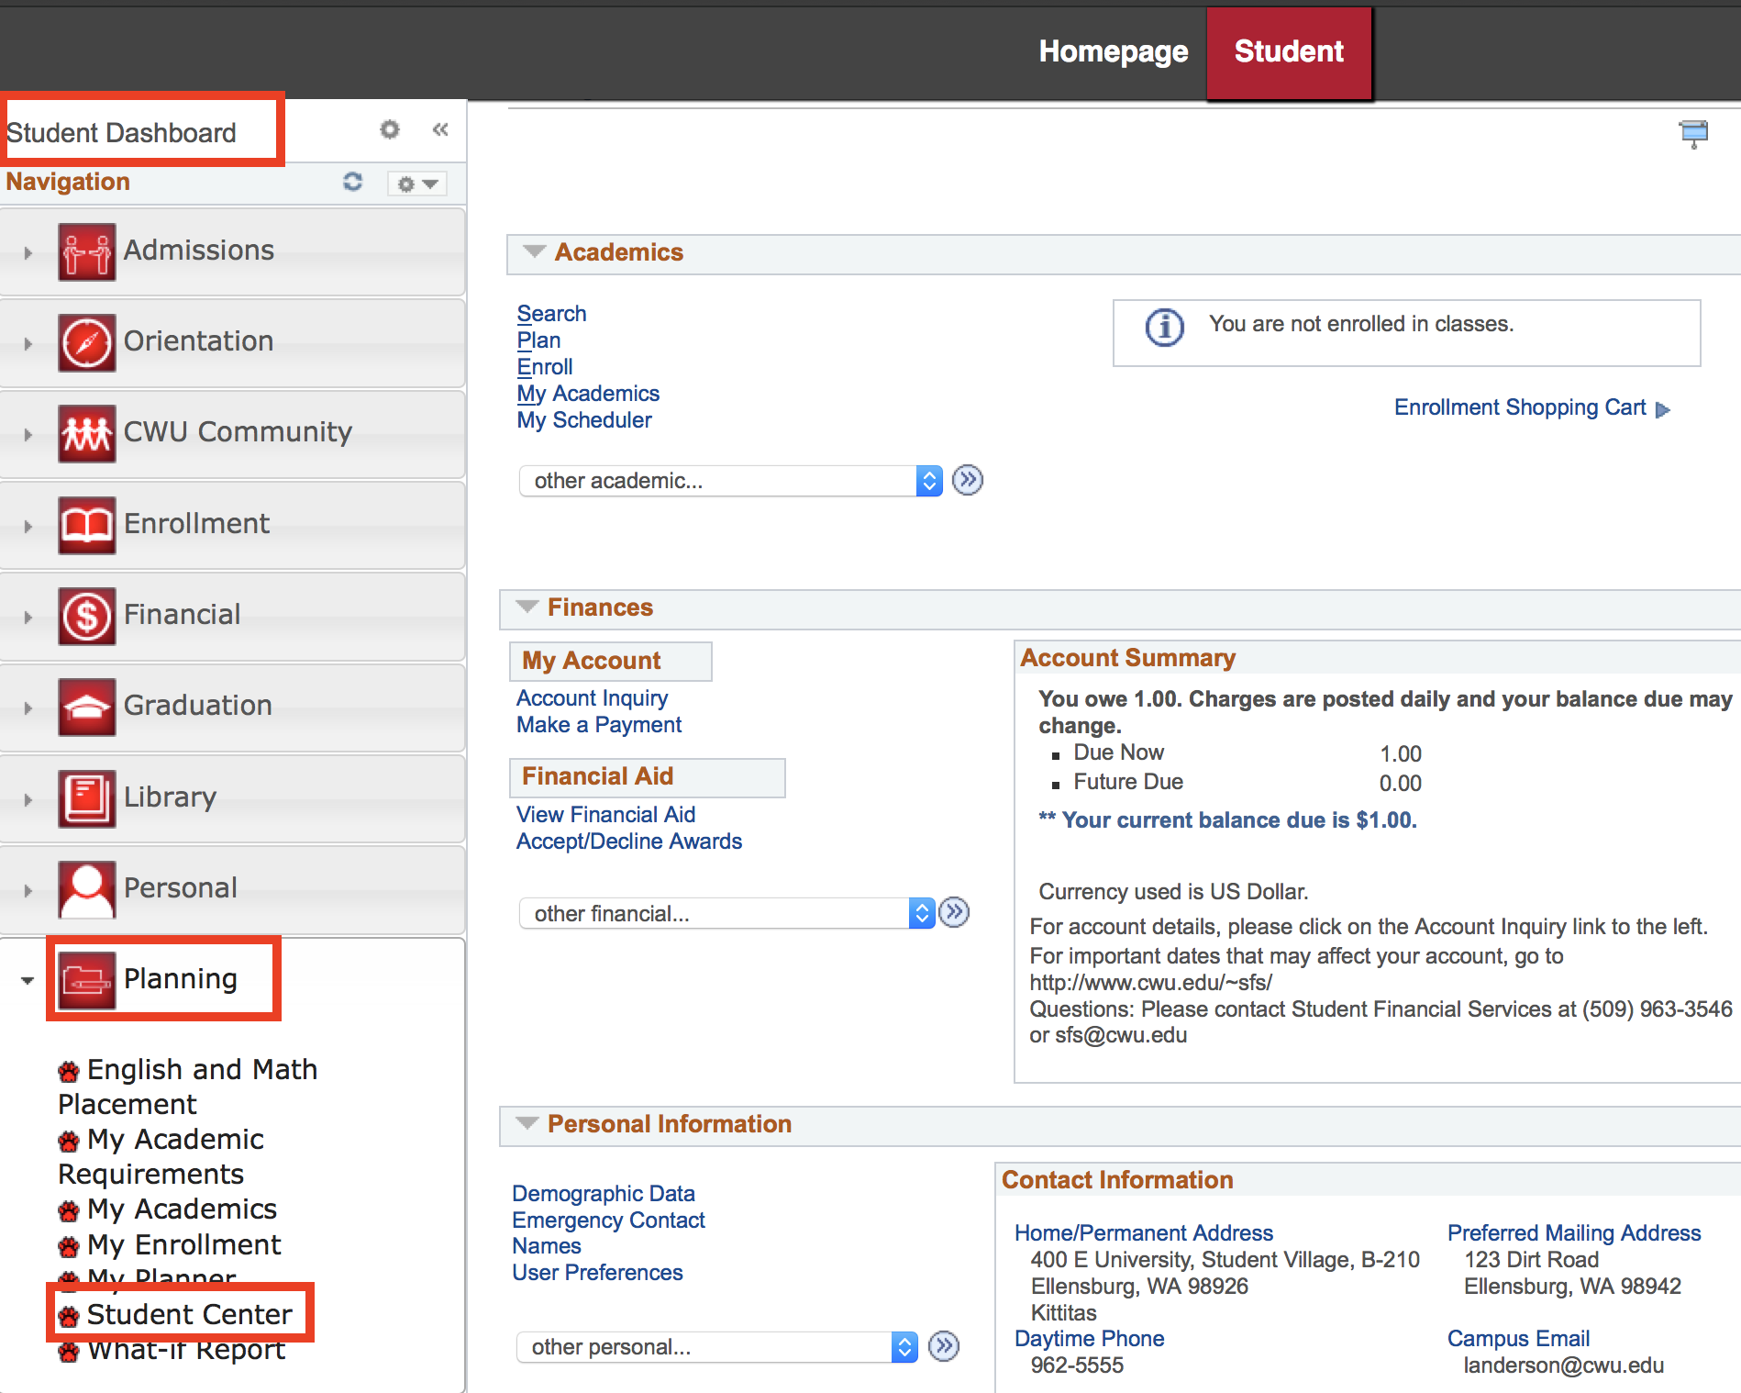This screenshot has width=1741, height=1393.
Task: Collapse the Finances section triangle
Action: tap(527, 607)
